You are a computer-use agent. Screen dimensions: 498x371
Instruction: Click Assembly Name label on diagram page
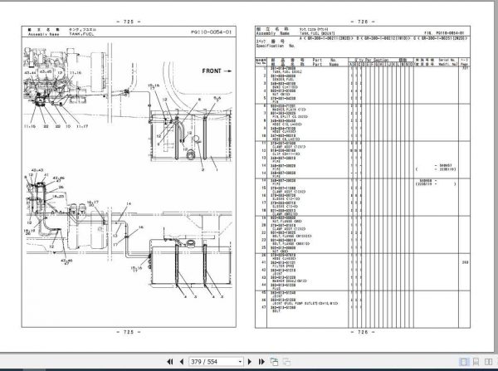pos(44,34)
